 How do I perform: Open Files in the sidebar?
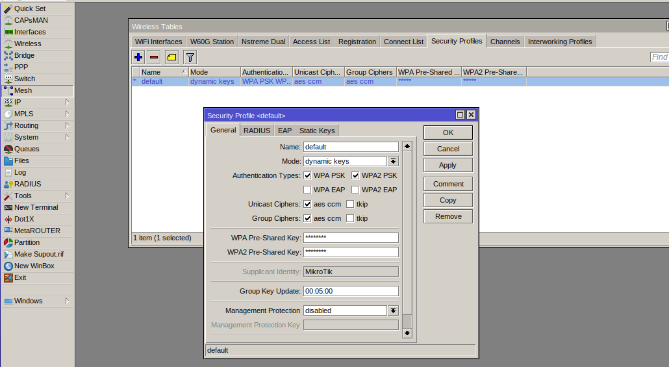point(21,160)
